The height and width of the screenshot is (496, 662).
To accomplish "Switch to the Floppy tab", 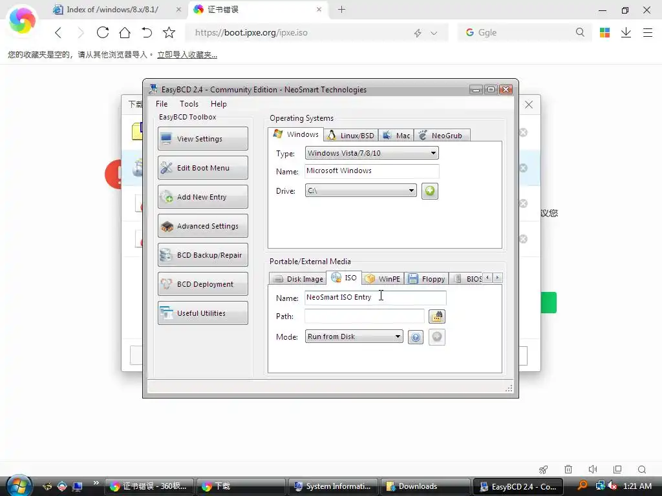I will (x=427, y=279).
